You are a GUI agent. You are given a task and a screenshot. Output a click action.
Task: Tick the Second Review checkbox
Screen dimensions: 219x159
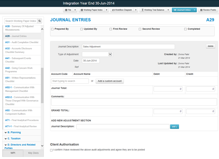pos(140,29)
